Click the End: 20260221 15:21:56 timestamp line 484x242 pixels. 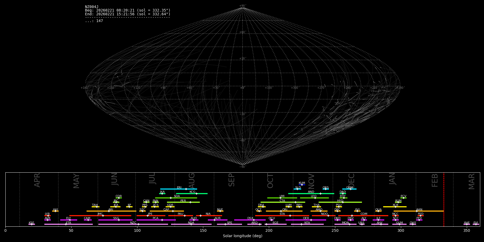point(128,14)
